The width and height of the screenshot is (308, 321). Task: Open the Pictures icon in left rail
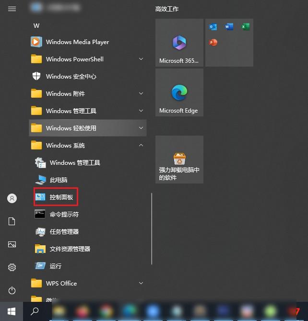[12, 244]
